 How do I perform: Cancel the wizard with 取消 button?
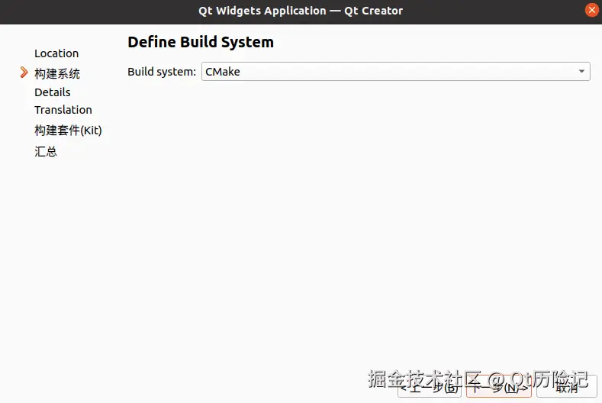[567, 387]
